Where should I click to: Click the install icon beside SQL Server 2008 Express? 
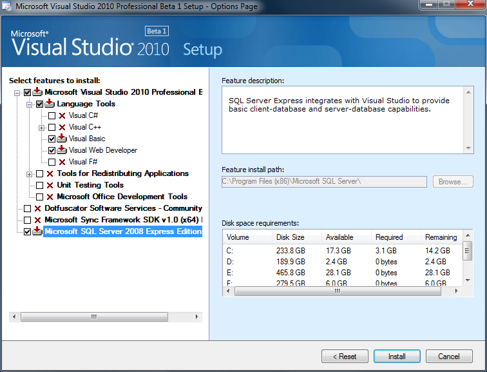[38, 231]
